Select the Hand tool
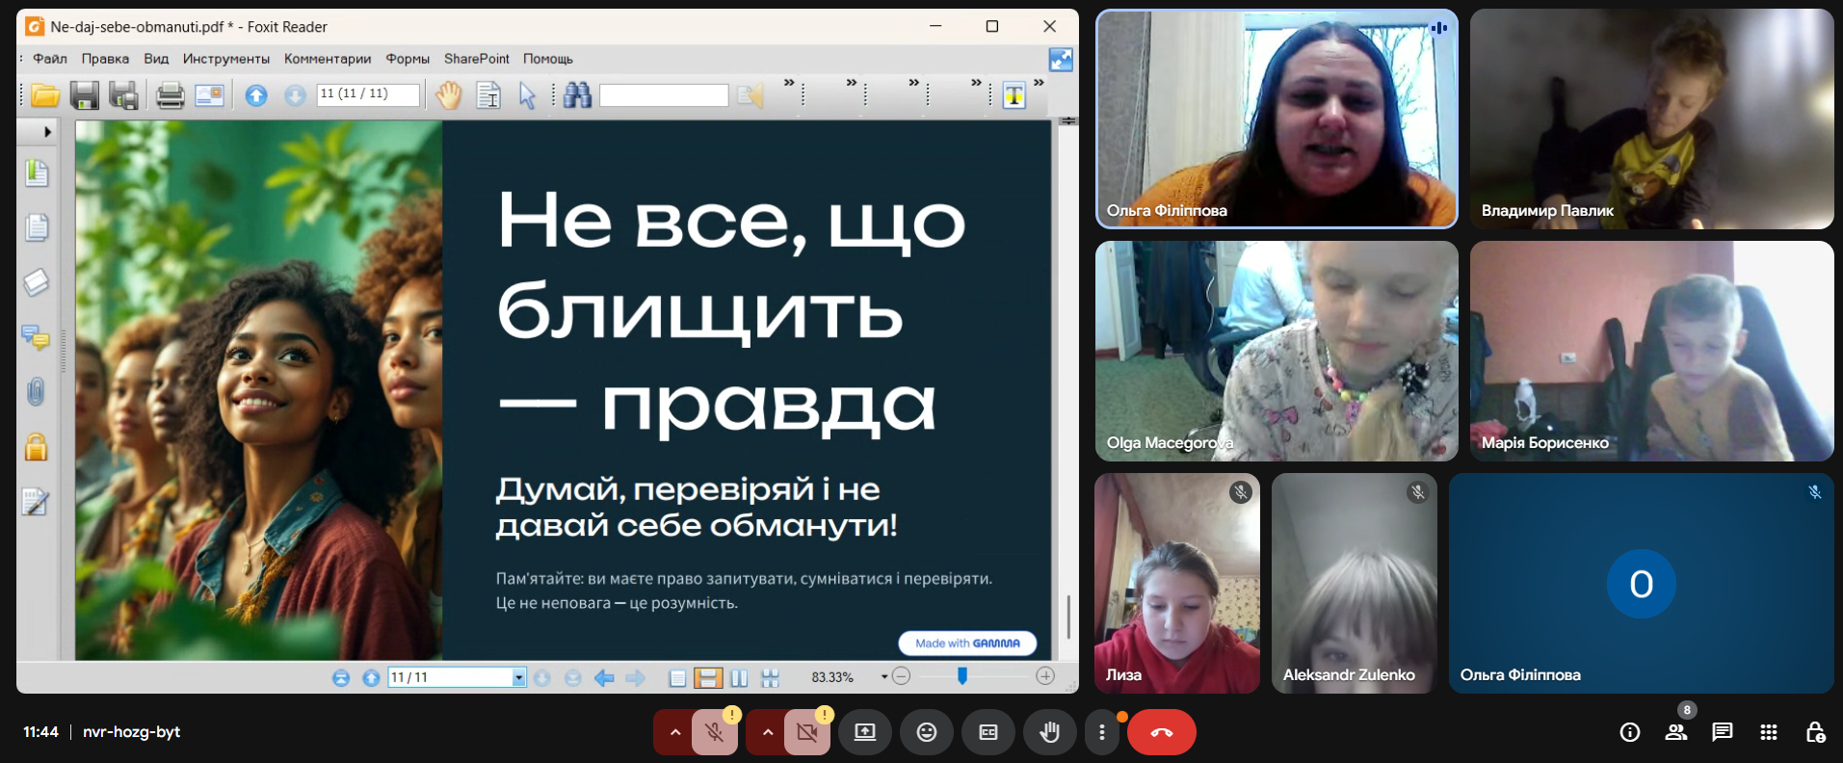The image size is (1843, 763). point(449,95)
